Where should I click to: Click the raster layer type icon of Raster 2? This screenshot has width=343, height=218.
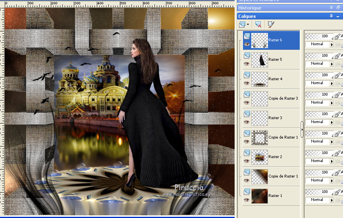(247, 153)
